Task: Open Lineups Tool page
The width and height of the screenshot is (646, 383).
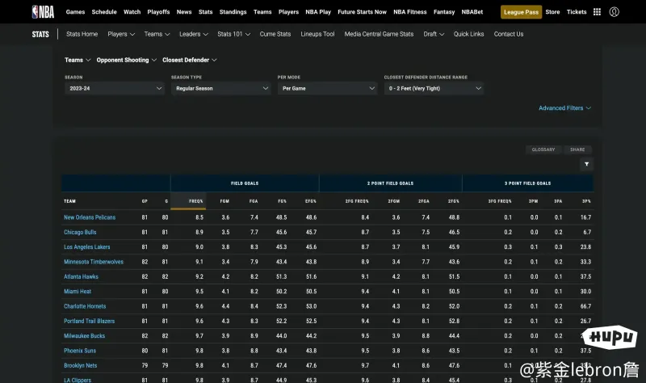Action: point(317,34)
